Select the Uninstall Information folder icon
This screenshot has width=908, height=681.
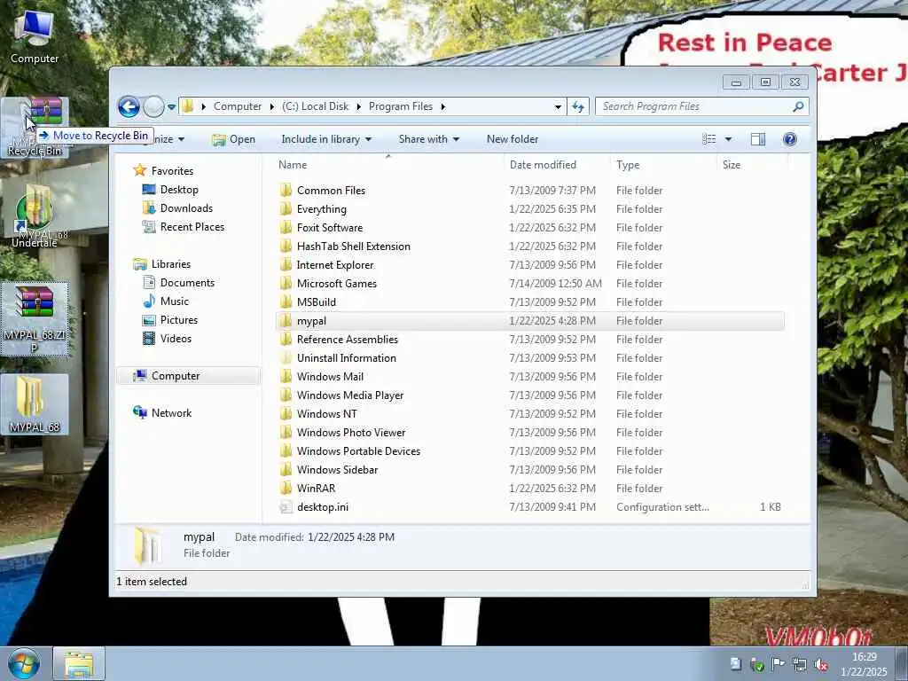pyautogui.click(x=286, y=358)
